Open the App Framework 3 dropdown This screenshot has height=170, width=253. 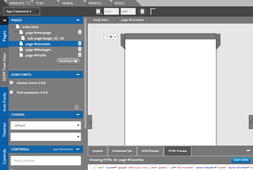[22, 11]
